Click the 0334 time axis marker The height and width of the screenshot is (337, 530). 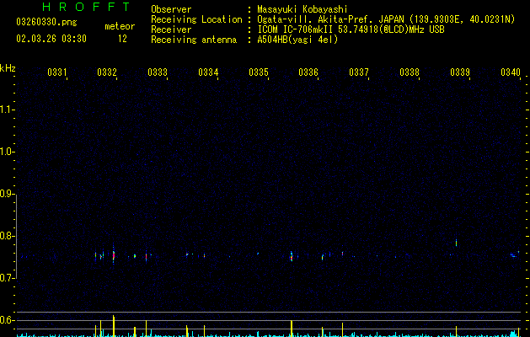[x=208, y=72]
